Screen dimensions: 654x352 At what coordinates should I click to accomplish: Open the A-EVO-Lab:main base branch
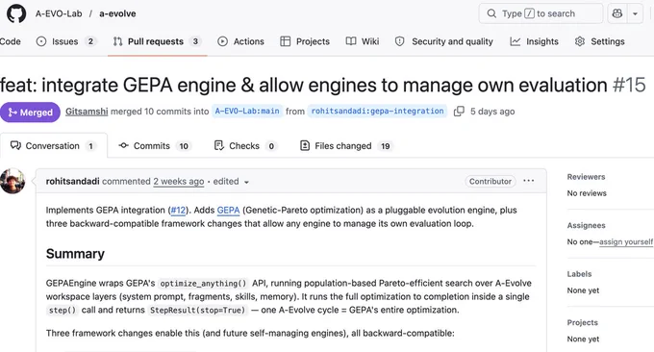[247, 111]
